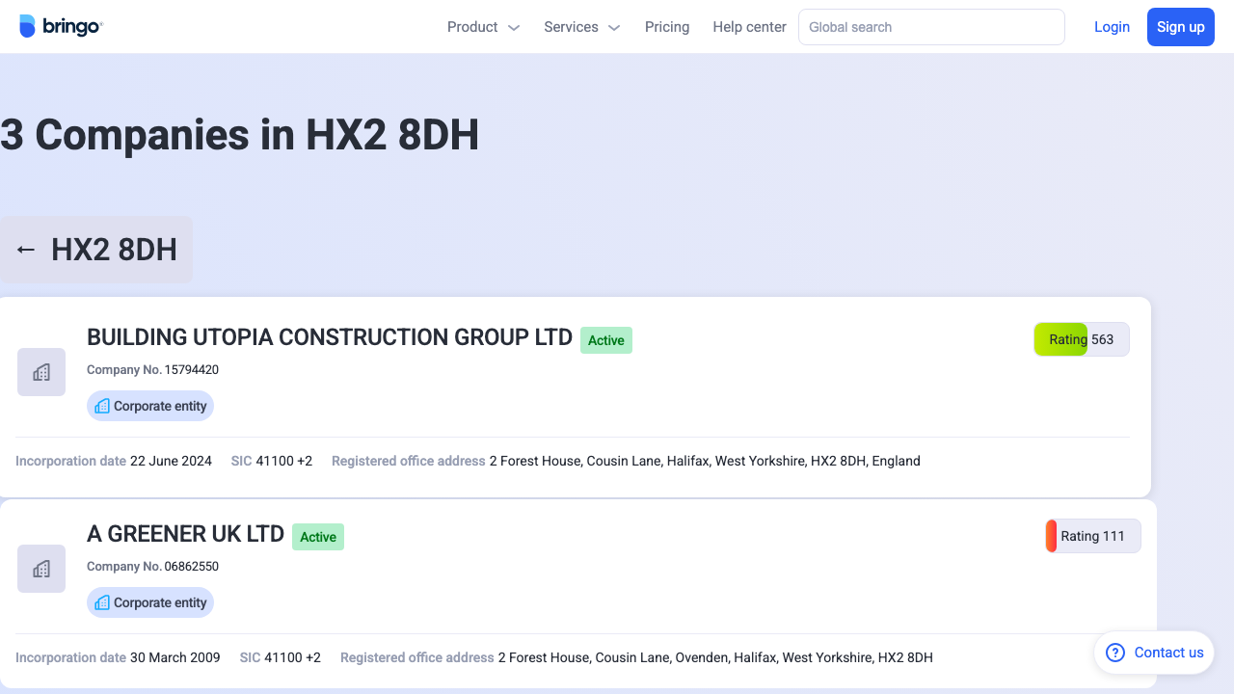Open the Contact us panel
The image size is (1234, 694).
1153,653
